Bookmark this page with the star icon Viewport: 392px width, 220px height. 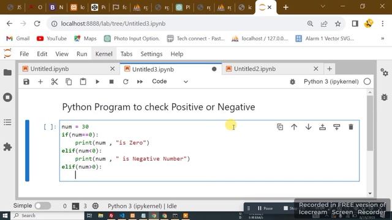(x=338, y=24)
